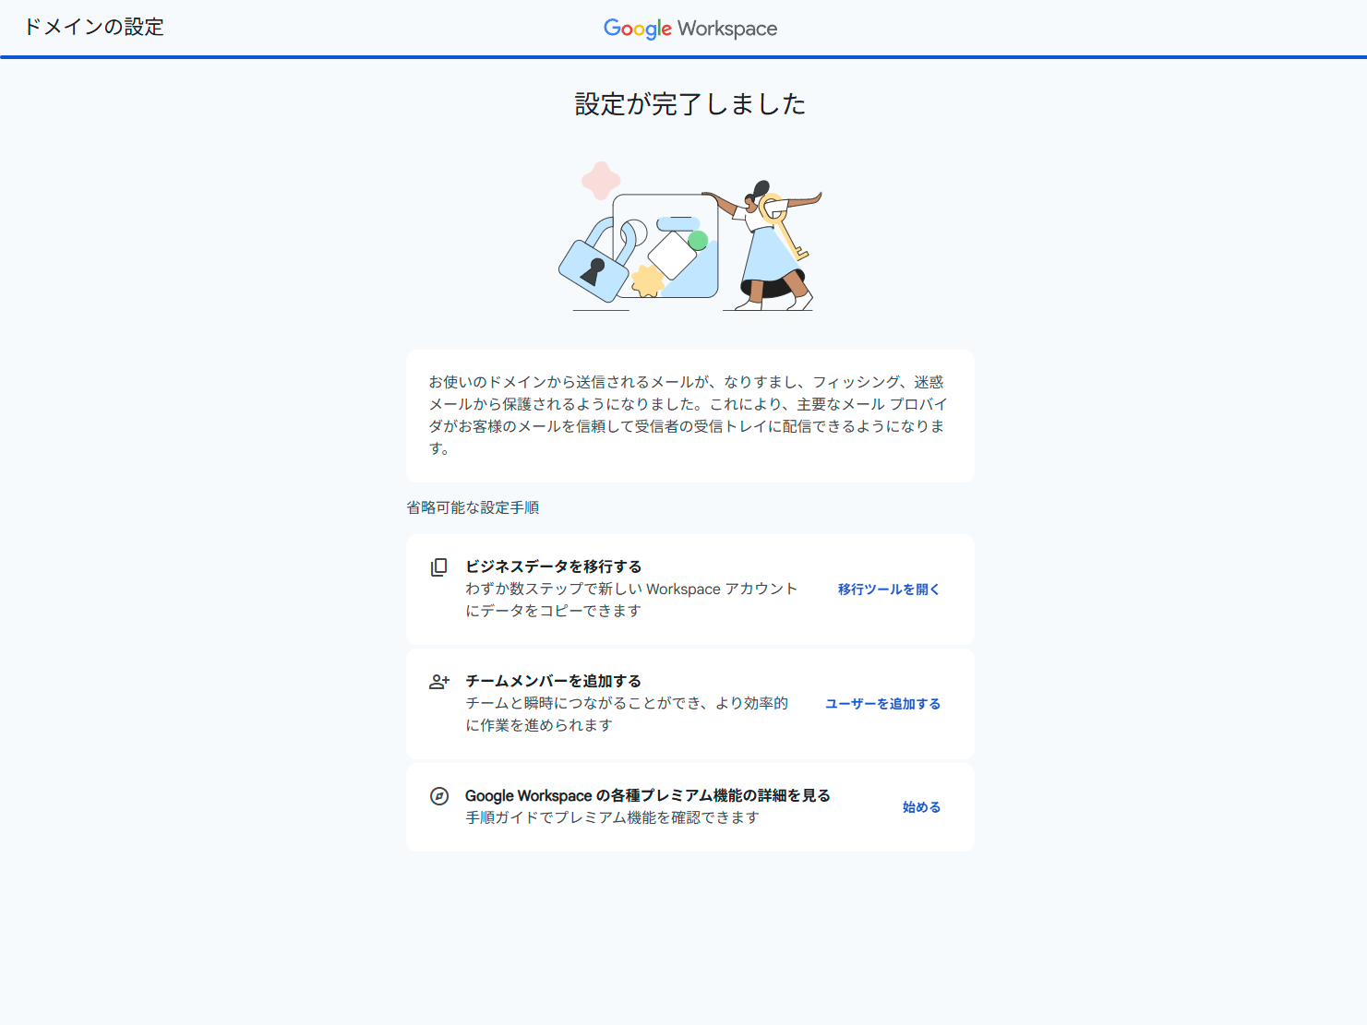
Task: Click the Google Workspace の各種プレミアム機能 title
Action: (647, 795)
